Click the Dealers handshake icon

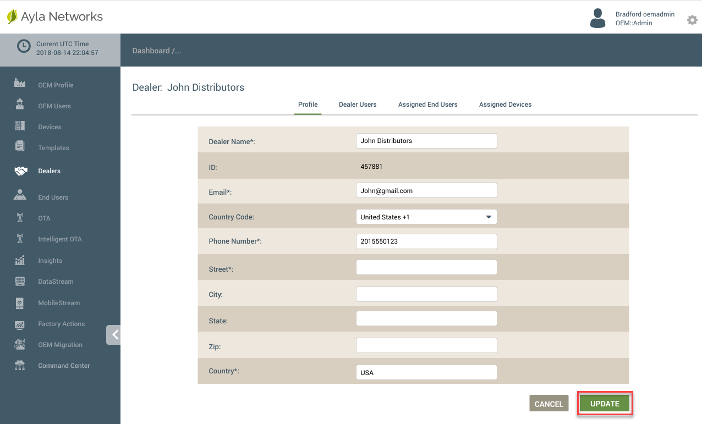(21, 171)
